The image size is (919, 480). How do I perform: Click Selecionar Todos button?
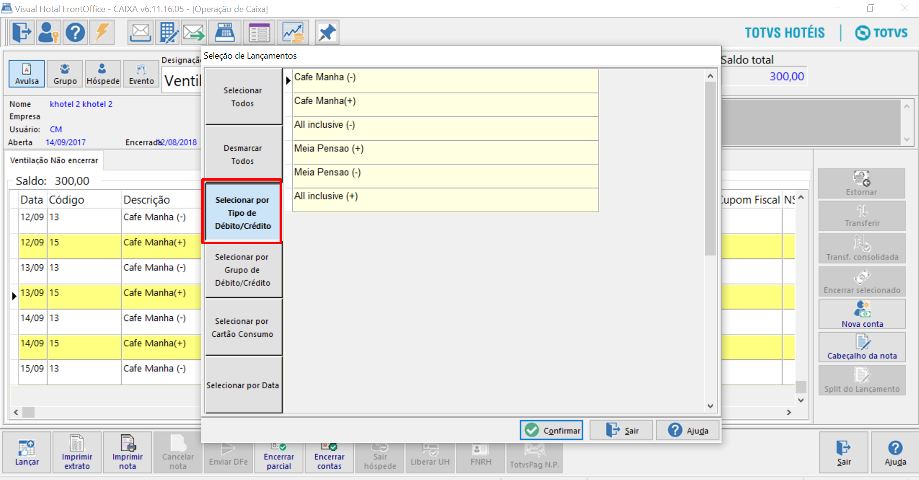coord(243,97)
